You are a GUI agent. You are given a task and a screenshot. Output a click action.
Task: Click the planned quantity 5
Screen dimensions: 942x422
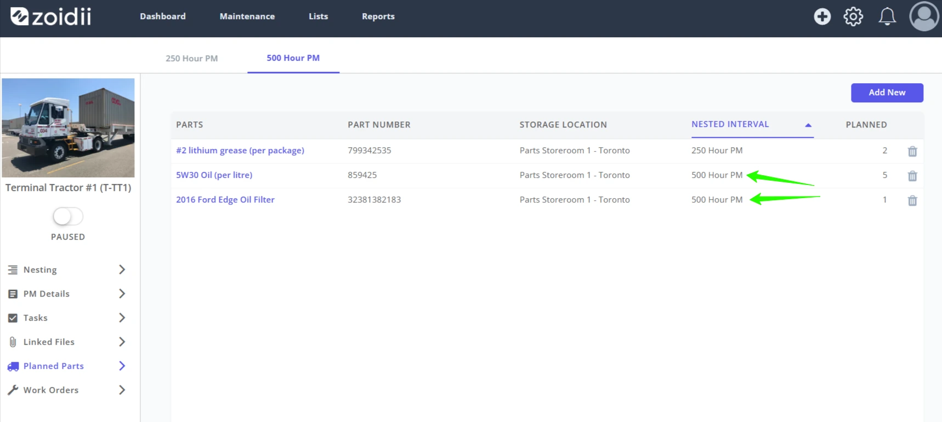point(884,175)
